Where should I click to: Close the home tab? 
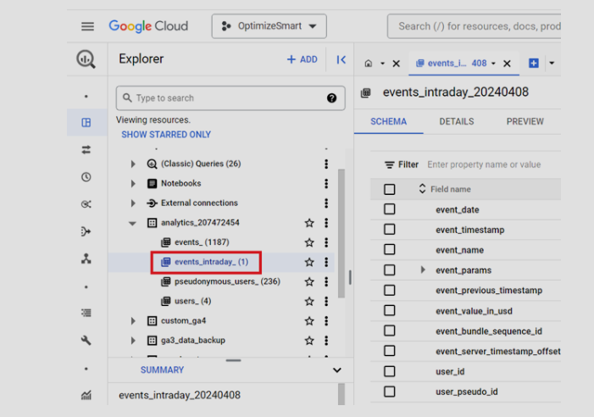click(397, 64)
